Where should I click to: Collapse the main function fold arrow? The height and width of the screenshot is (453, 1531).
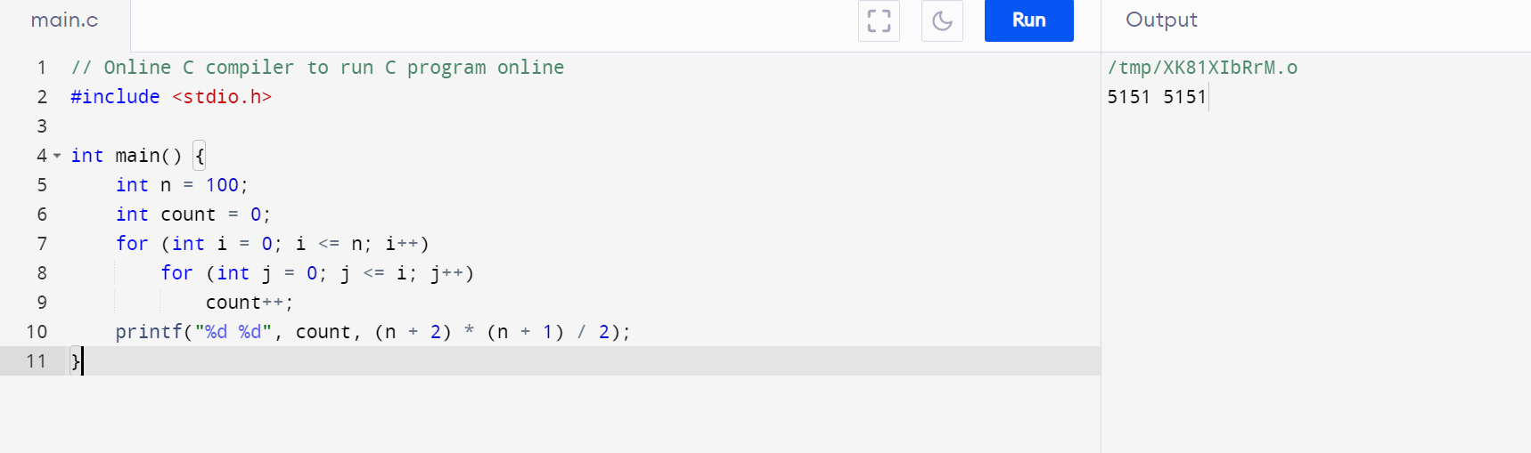pos(57,156)
